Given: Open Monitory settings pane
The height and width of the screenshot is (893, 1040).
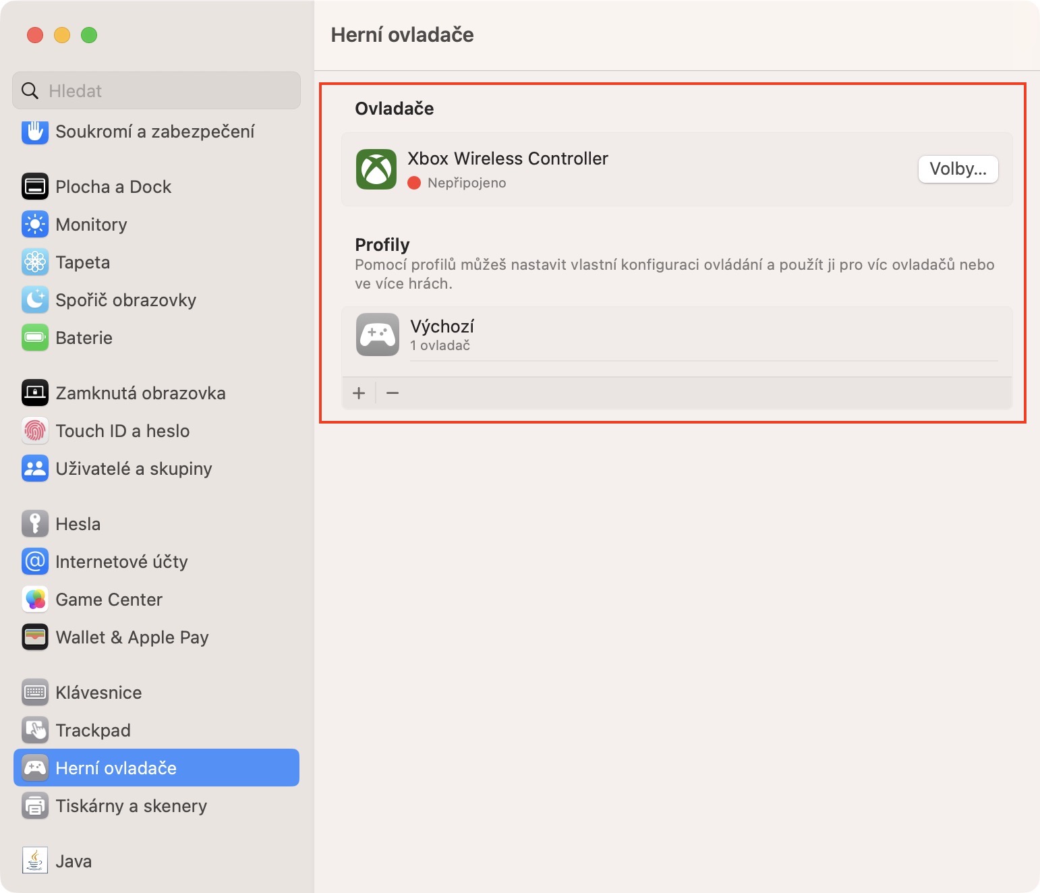Looking at the screenshot, I should (x=91, y=225).
